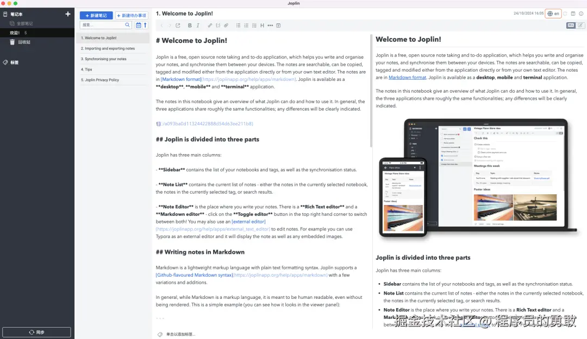Go back with the left chevron
Viewport: 587px width, 339px height.
(x=162, y=25)
